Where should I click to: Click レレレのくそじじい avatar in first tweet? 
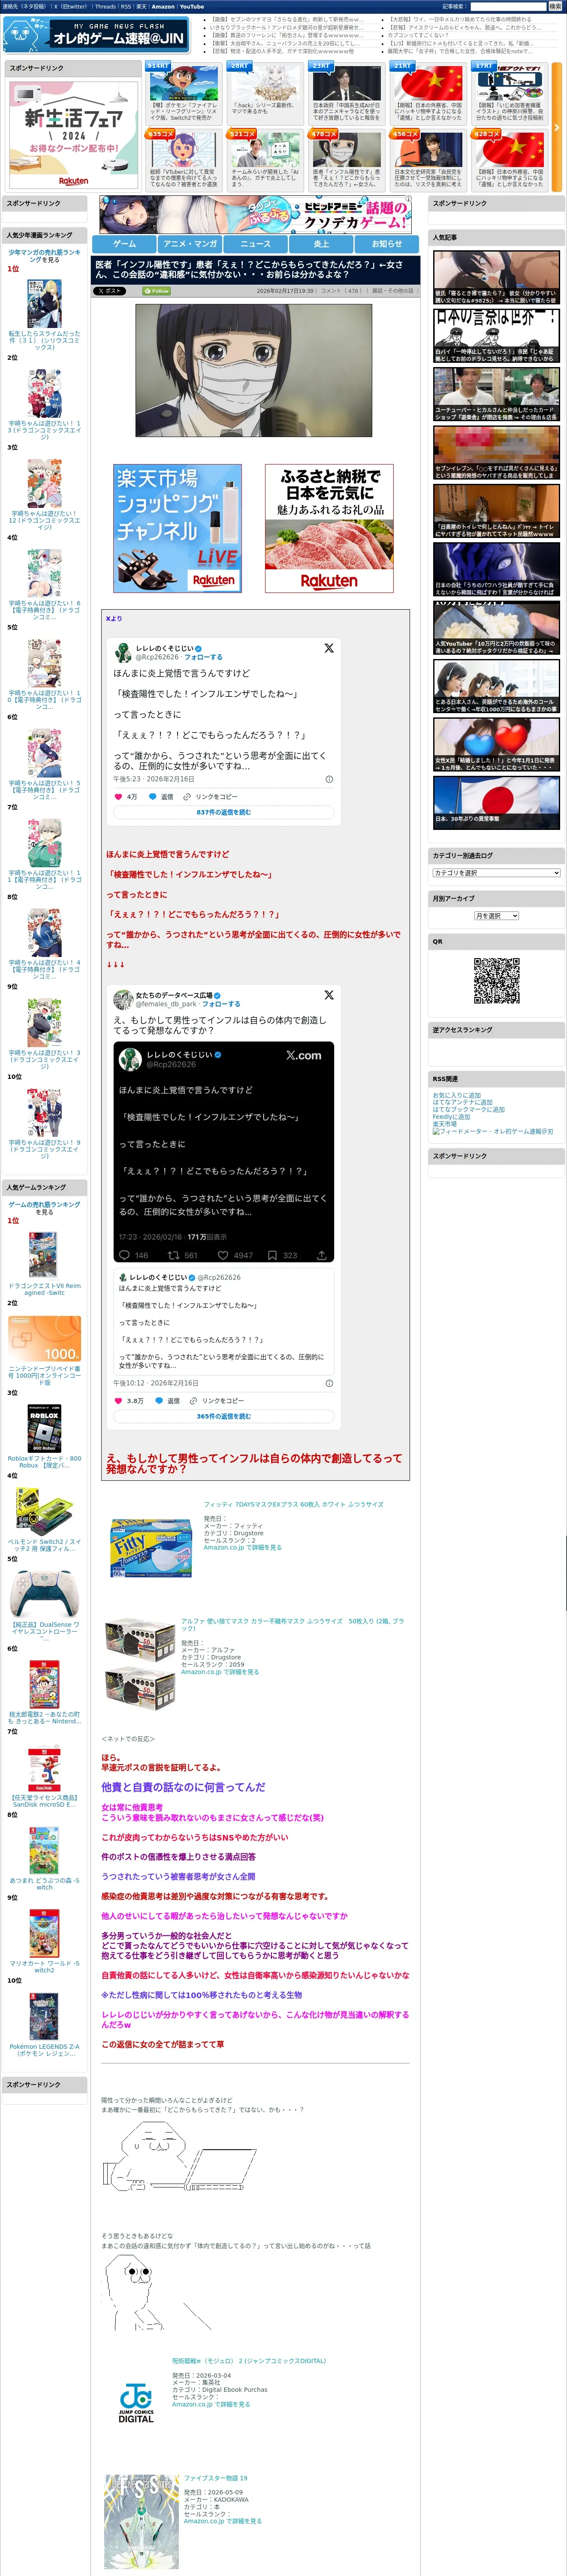click(x=123, y=652)
